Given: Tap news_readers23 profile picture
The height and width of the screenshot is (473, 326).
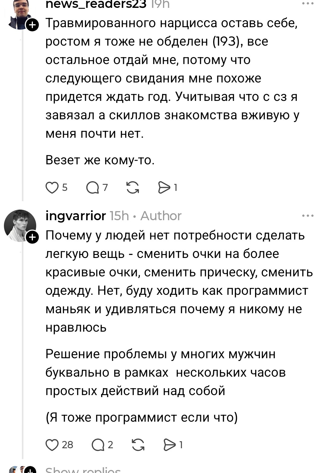Looking at the screenshot, I should (x=20, y=14).
